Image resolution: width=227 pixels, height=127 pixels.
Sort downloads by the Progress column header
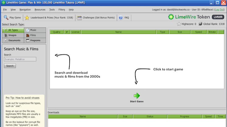184,116
